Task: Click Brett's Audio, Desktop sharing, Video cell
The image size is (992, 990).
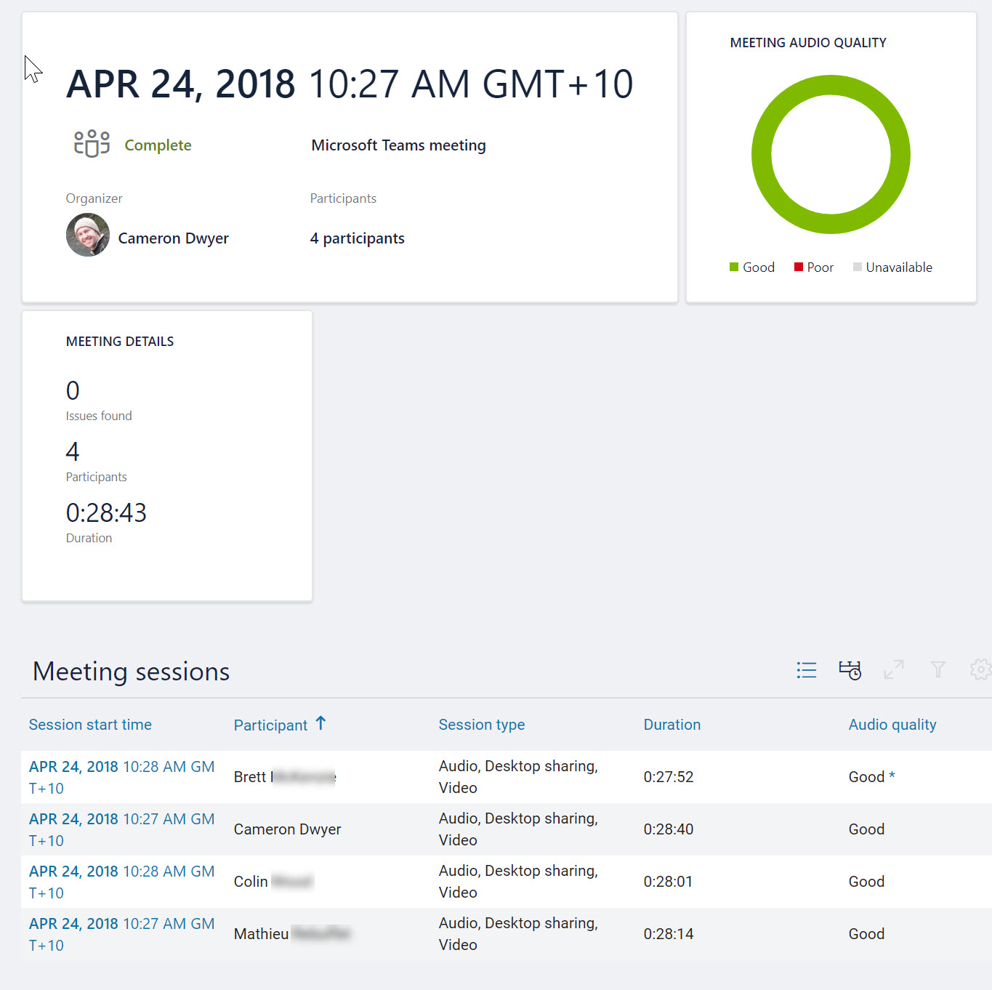Action: coord(518,777)
